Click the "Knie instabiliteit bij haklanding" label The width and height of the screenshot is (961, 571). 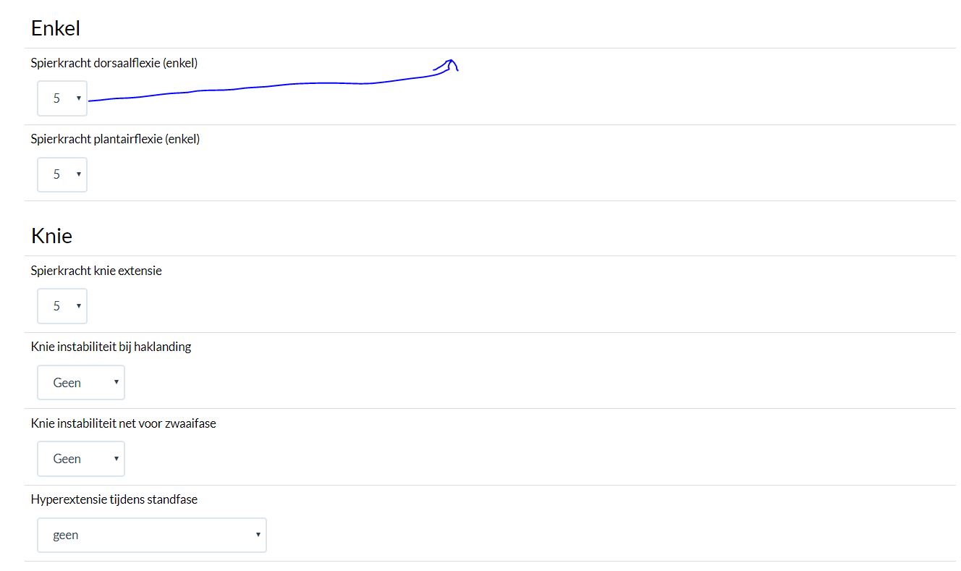click(111, 347)
